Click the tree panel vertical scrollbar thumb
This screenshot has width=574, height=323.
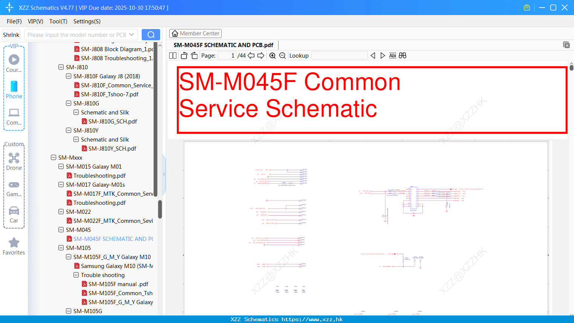[x=160, y=209]
